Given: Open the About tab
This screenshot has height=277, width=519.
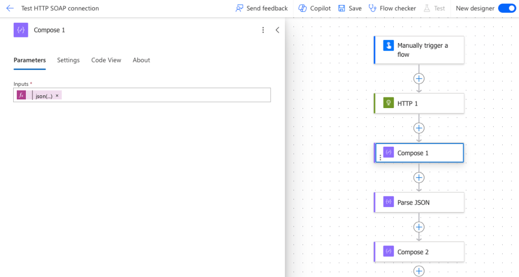Looking at the screenshot, I should 141,60.
